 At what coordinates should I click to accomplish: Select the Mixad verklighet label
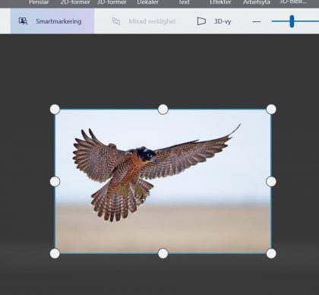pyautogui.click(x=152, y=21)
